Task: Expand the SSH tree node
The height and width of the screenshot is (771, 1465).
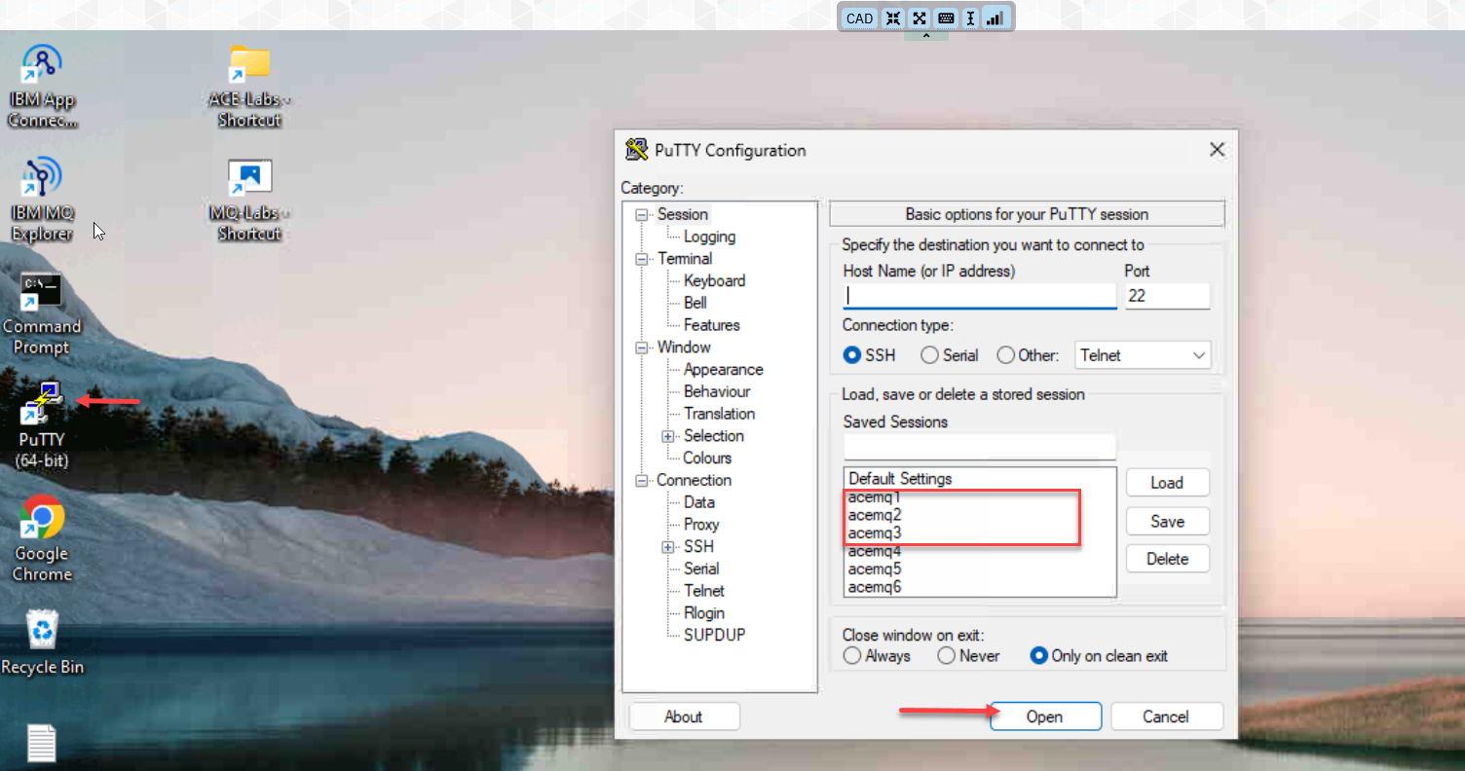Action: (x=669, y=547)
